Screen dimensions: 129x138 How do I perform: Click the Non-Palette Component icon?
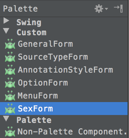tap(10, 132)
